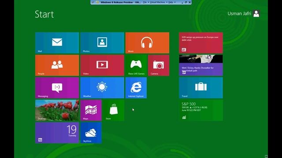Open the Virtual Machine menu
Viewport: 282px width, 158px height.
[x=157, y=2]
